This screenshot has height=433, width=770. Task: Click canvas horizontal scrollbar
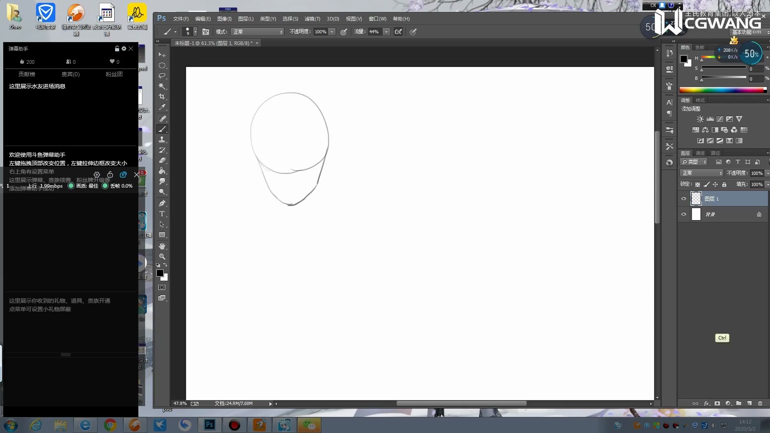point(461,403)
